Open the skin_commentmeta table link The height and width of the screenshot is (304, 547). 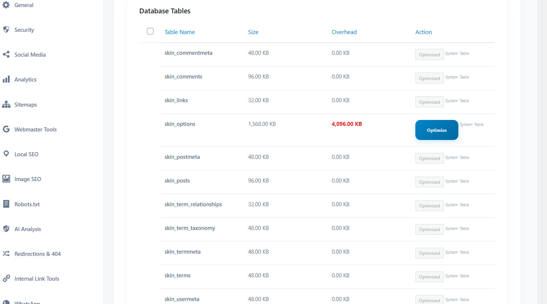coord(188,53)
